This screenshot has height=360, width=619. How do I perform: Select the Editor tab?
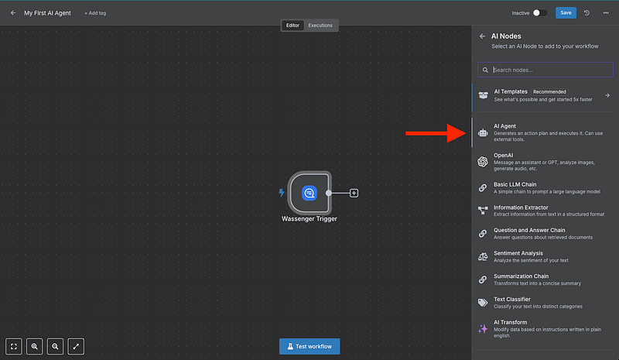coord(292,26)
